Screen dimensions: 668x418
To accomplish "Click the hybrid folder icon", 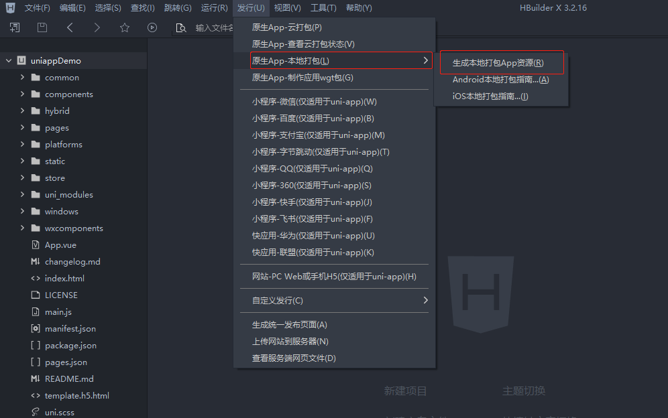I will pyautogui.click(x=36, y=111).
